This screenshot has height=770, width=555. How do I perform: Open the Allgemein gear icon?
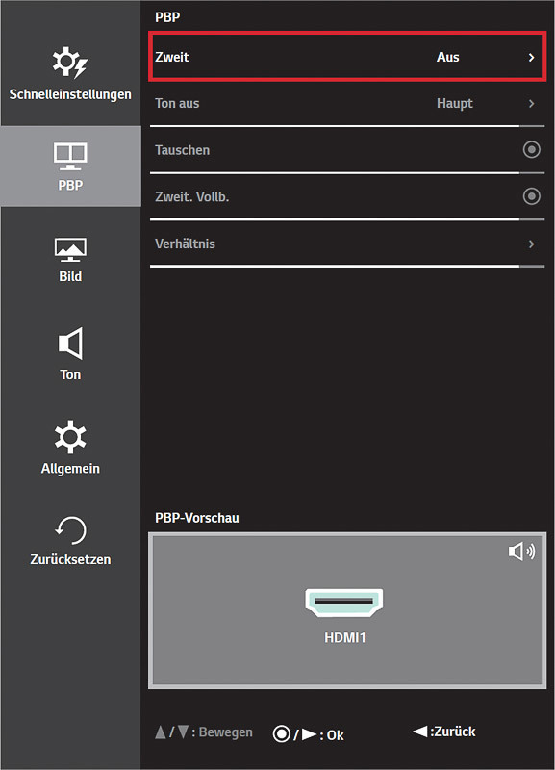[x=70, y=437]
